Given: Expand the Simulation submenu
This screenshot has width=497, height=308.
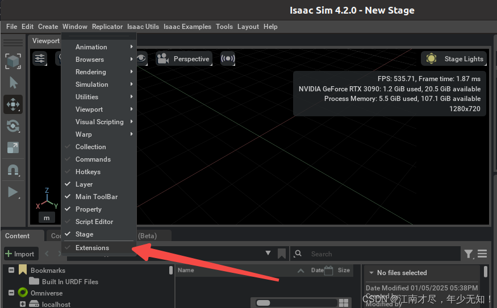Looking at the screenshot, I should 99,85.
